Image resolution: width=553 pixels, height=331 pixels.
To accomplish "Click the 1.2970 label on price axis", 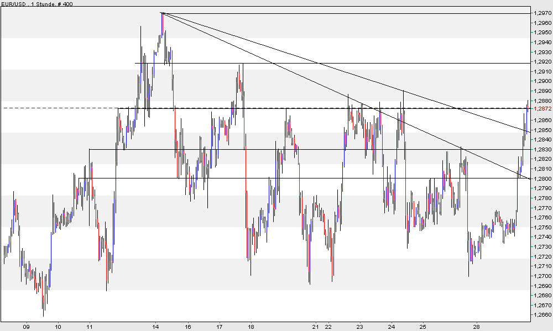I will 539,11.
